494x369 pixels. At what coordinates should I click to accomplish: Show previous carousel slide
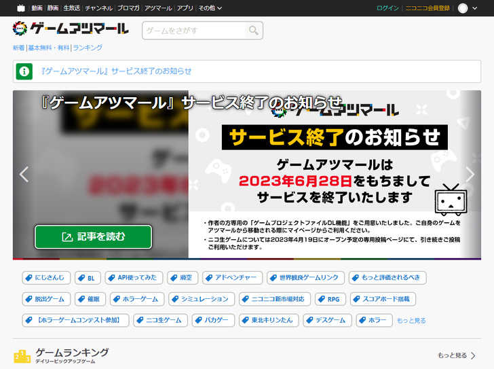[x=24, y=175]
